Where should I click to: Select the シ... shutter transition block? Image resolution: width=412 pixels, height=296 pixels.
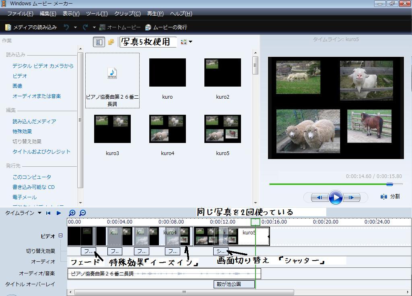click(x=221, y=251)
